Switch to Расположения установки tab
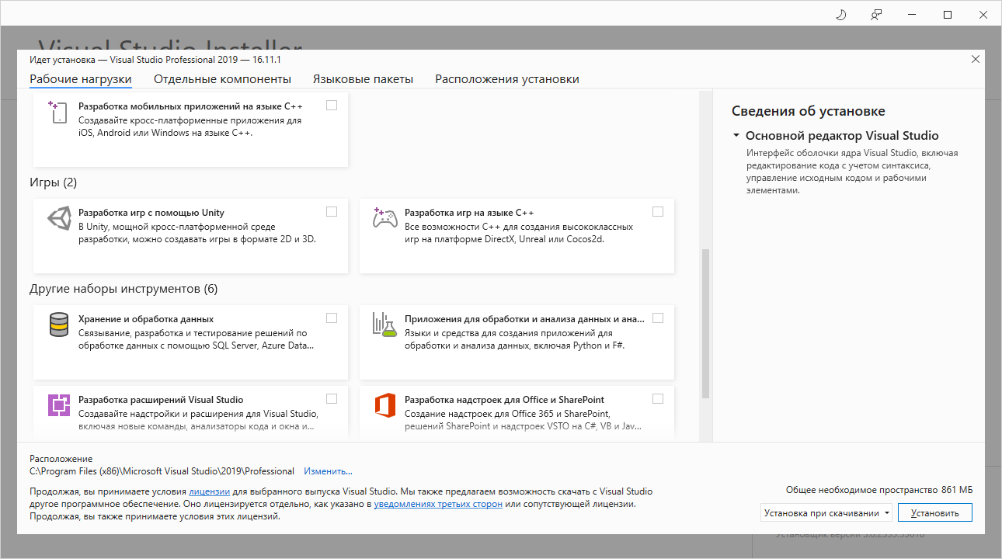The width and height of the screenshot is (1002, 559). point(507,79)
